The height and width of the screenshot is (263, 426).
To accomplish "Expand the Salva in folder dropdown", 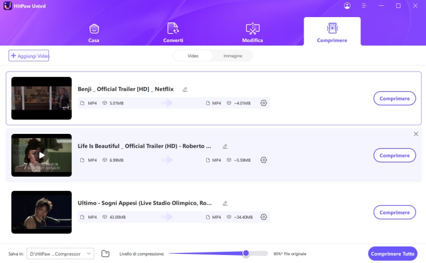I will click(60, 253).
